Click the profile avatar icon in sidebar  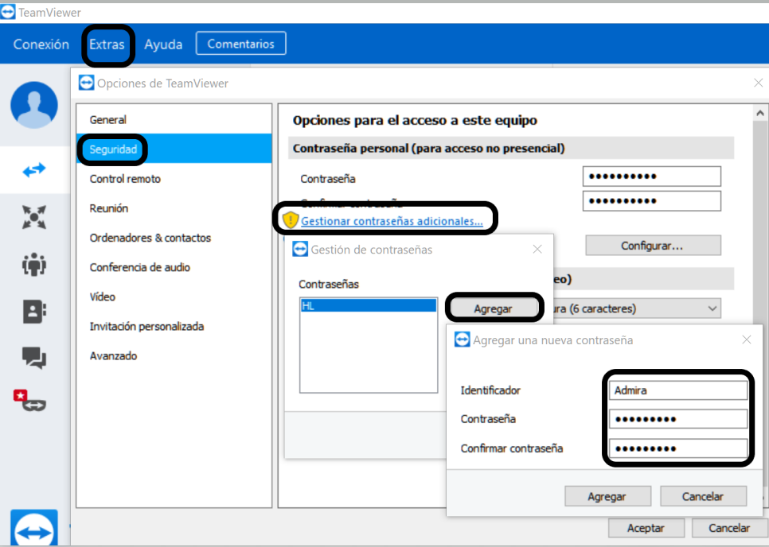[34, 105]
